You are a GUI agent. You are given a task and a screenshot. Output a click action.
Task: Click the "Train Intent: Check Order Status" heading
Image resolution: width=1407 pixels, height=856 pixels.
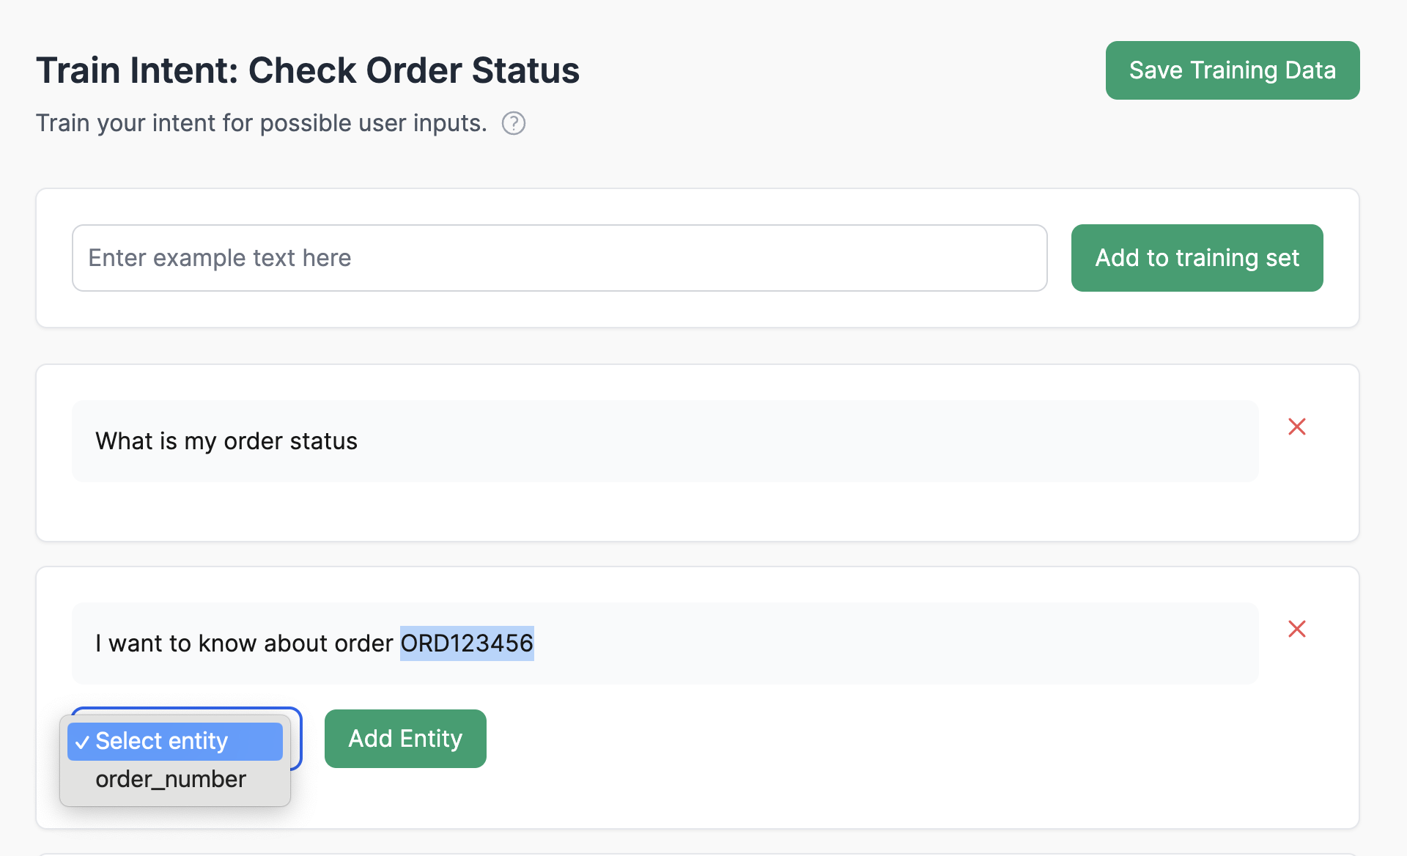[x=308, y=70]
